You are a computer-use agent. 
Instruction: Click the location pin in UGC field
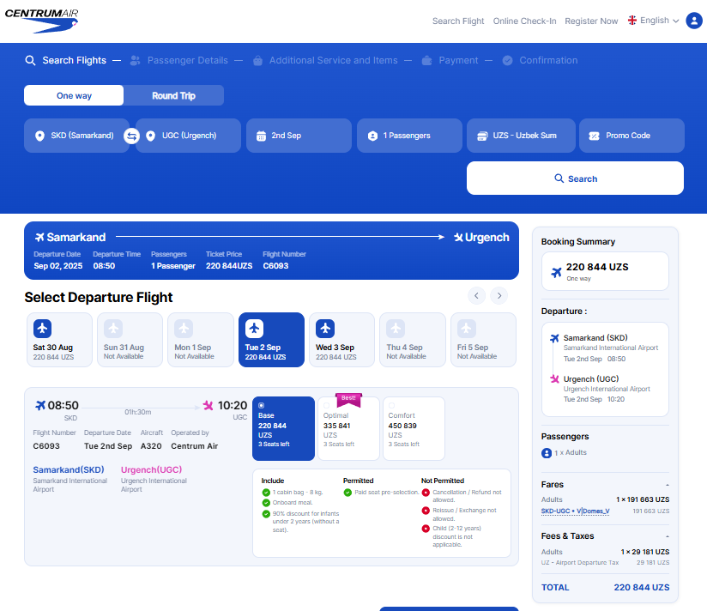151,136
